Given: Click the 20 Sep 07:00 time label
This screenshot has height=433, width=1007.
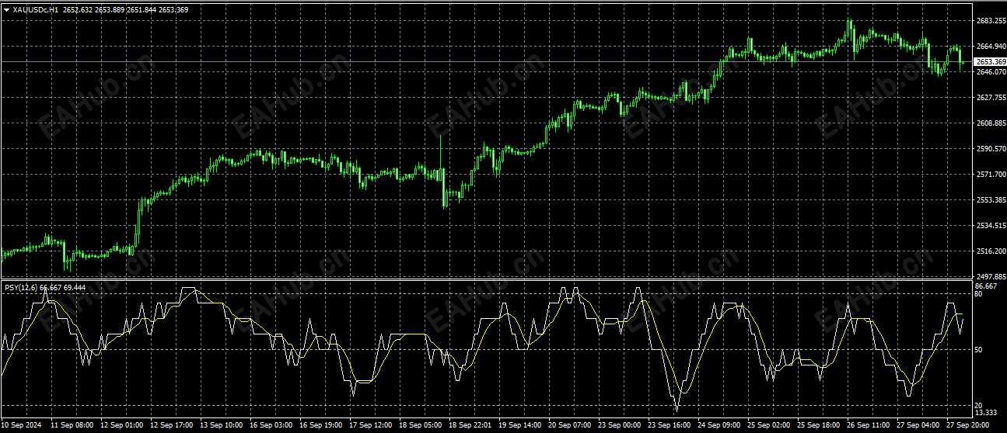Looking at the screenshot, I should (570, 425).
